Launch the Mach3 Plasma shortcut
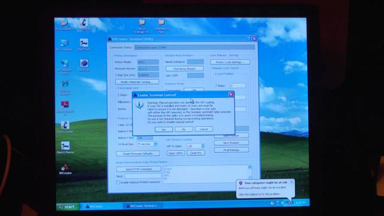Image resolution: width=384 pixels, height=216 pixels. point(65,148)
